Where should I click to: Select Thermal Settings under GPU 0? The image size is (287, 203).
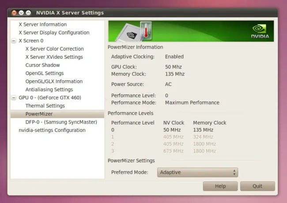pos(45,106)
